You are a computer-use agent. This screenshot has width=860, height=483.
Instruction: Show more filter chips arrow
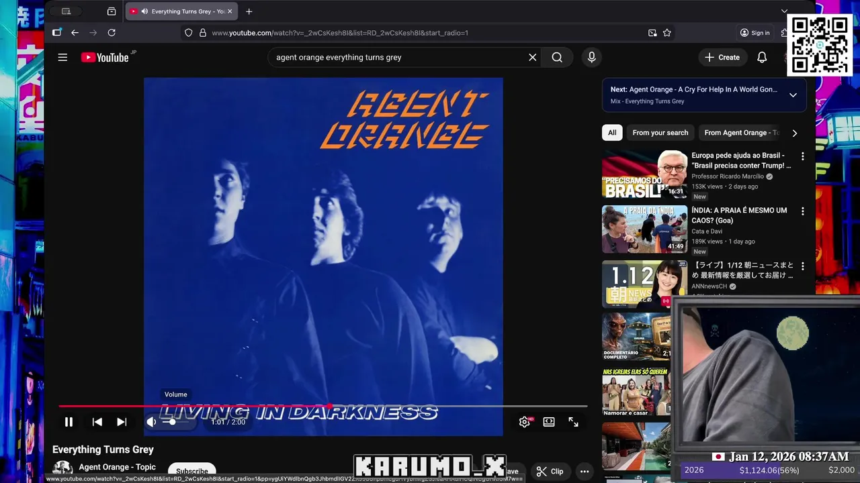tap(794, 133)
